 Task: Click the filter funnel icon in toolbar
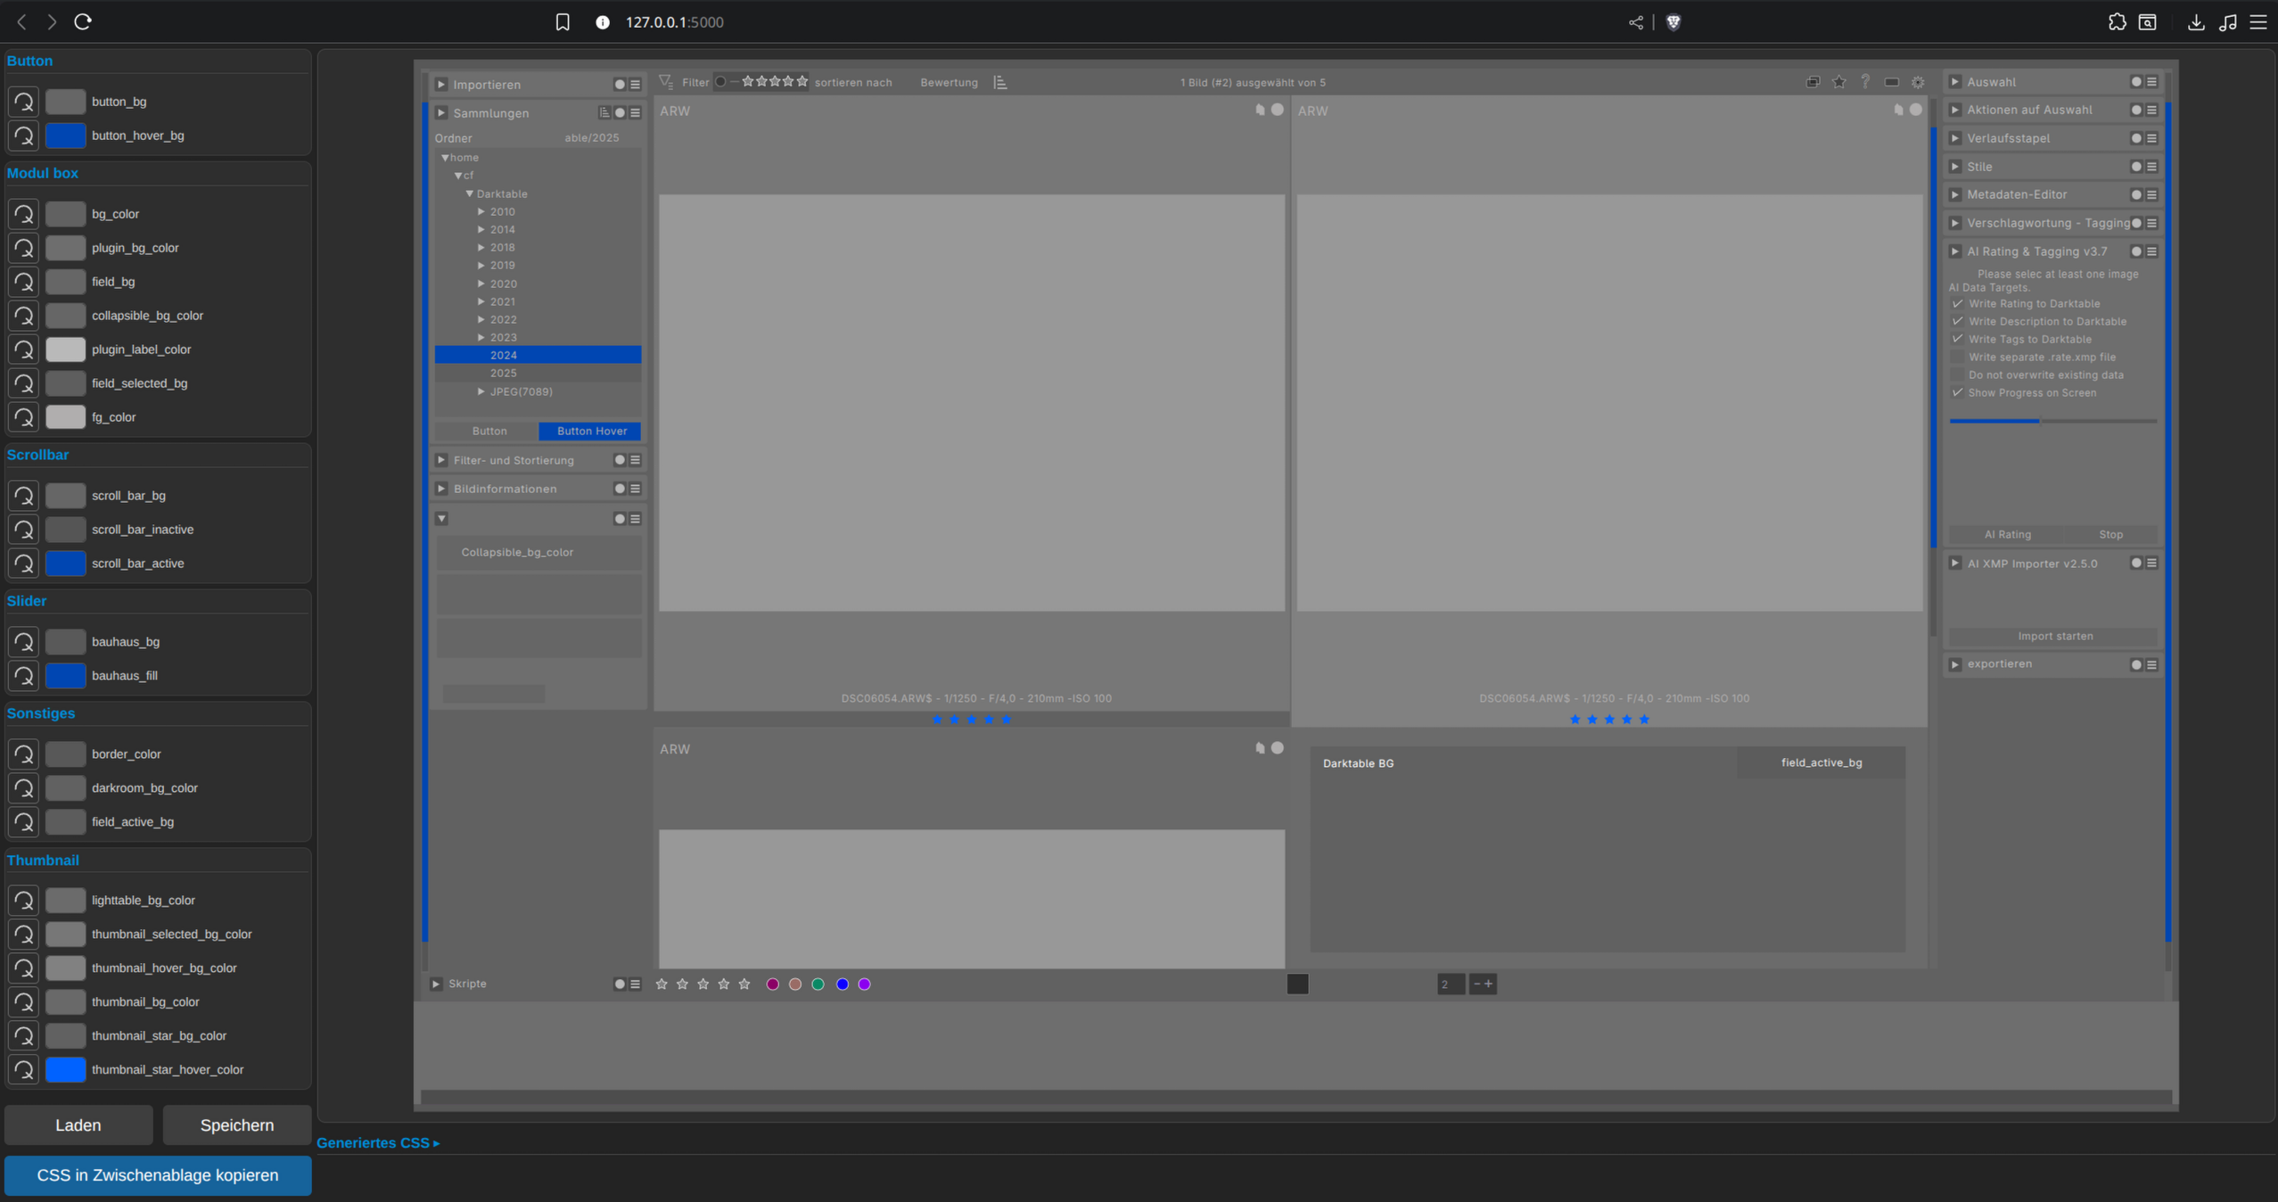[x=666, y=82]
